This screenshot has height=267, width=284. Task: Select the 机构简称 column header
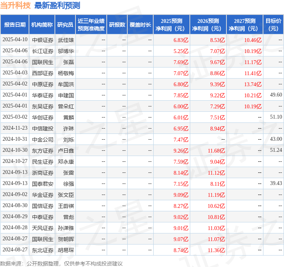(x=42, y=25)
